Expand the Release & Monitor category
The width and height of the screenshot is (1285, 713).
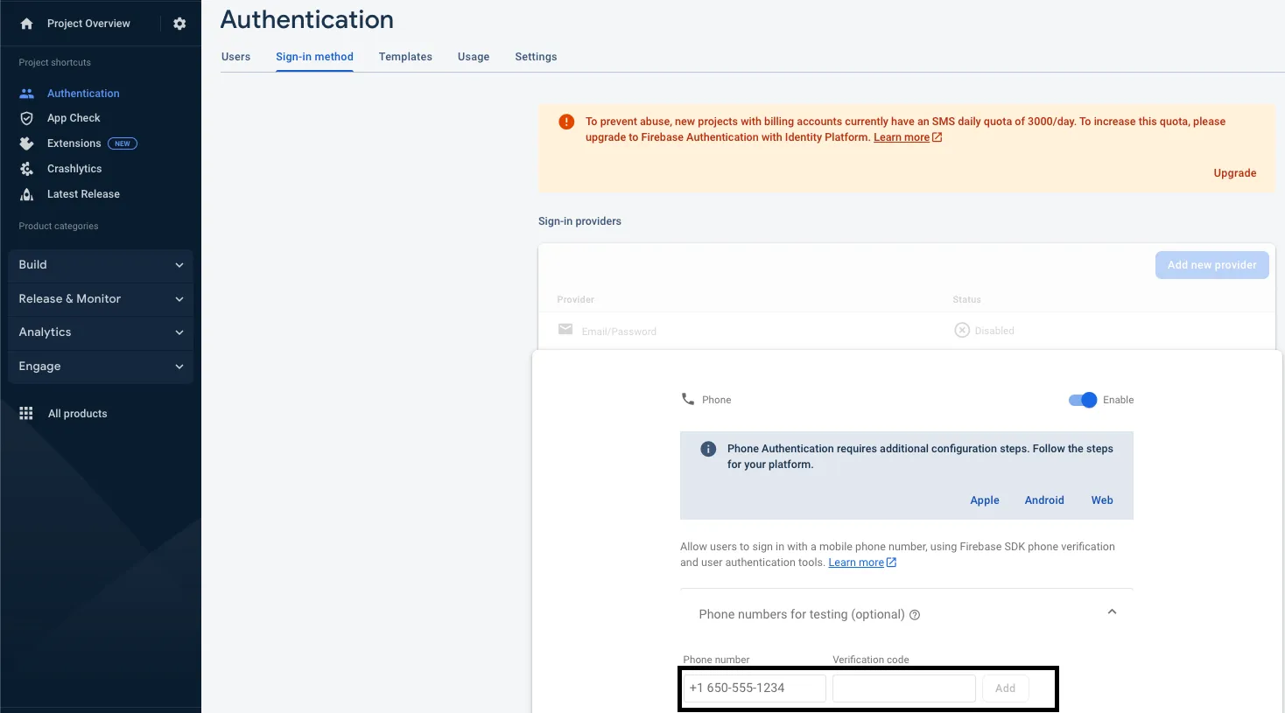pos(101,299)
